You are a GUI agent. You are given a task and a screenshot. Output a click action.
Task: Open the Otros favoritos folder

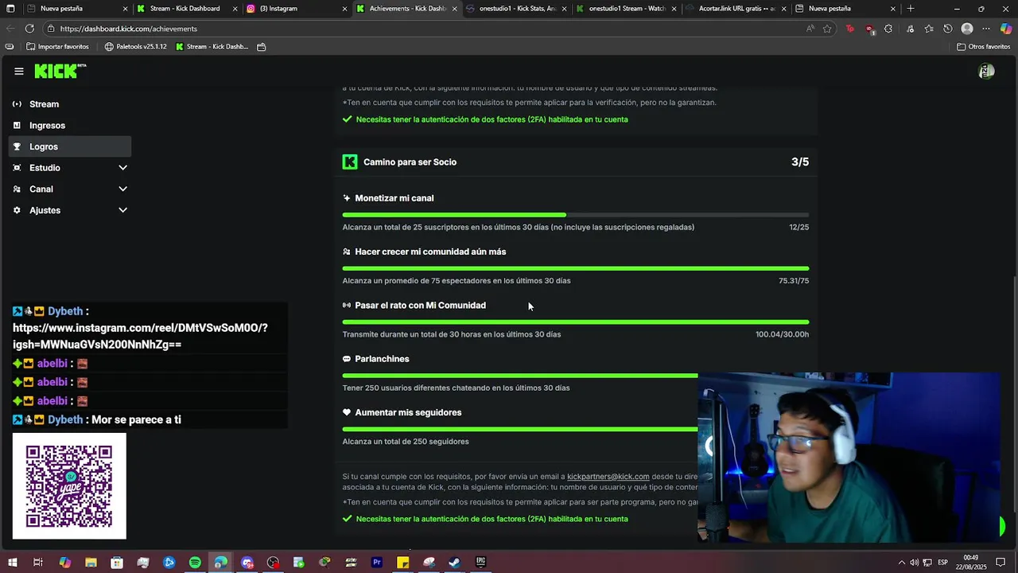(984, 47)
